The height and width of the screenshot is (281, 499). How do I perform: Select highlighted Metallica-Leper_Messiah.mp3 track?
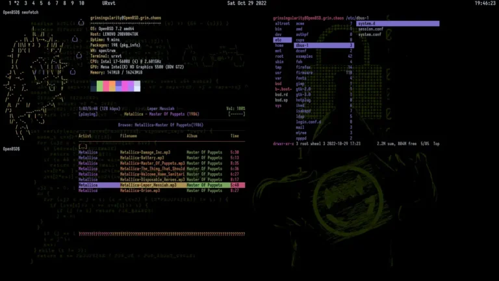[x=162, y=185]
